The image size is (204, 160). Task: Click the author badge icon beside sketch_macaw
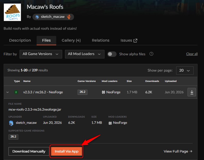pyautogui.click(x=69, y=17)
